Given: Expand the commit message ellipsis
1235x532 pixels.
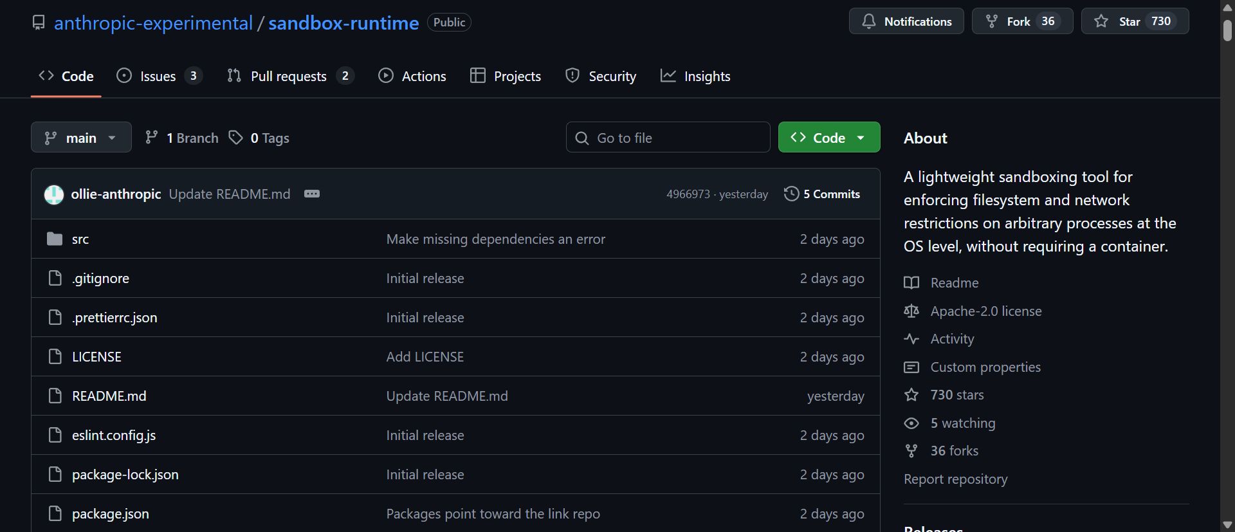Looking at the screenshot, I should [x=312, y=194].
